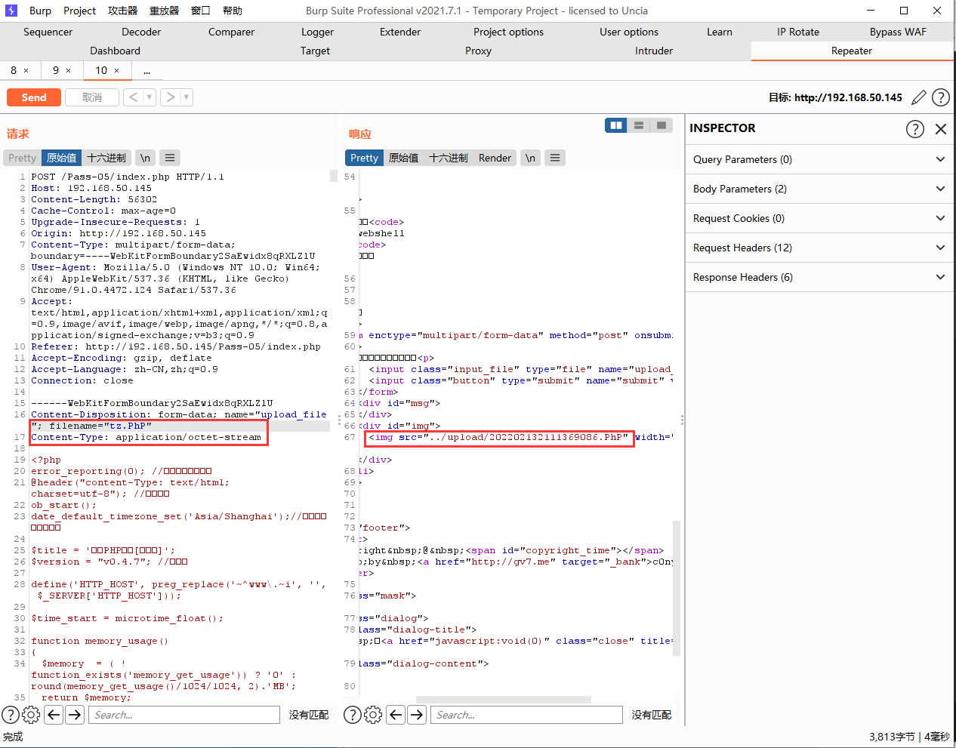Select Repeater tab 8
This screenshot has width=956, height=748.
(x=14, y=70)
